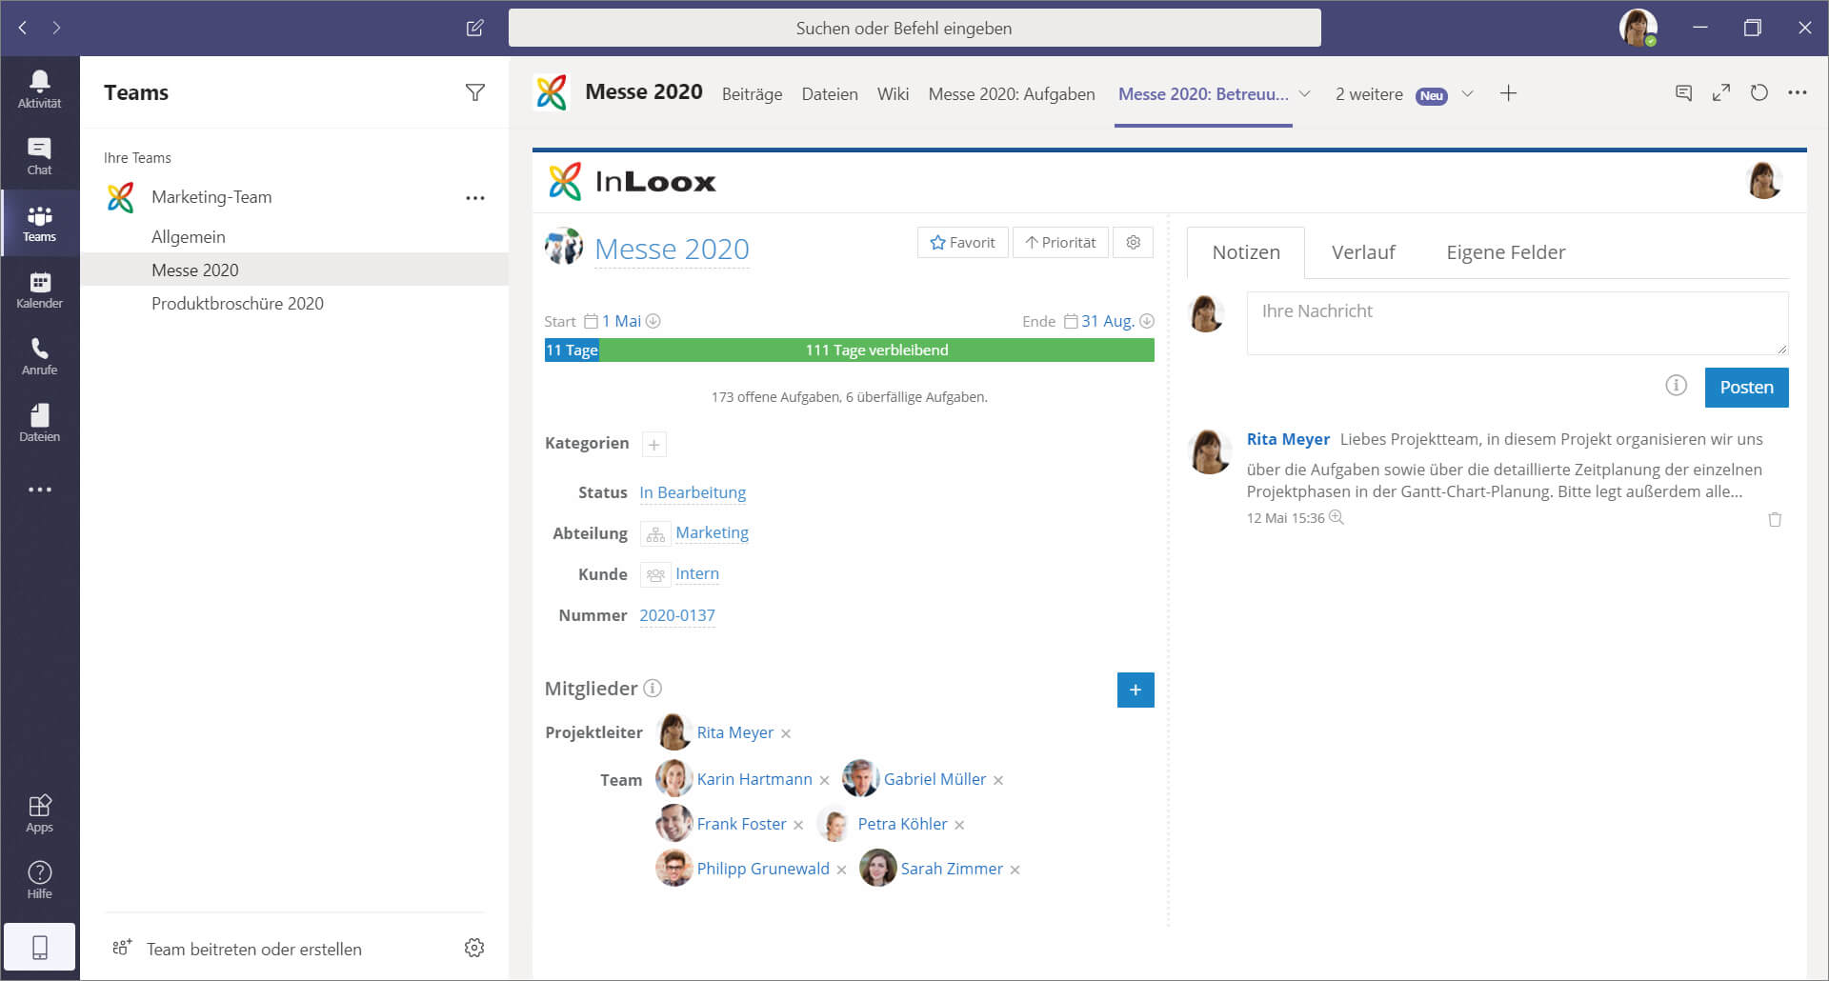Screen dimensions: 1829x981
Task: Click the info icon next to Posten
Action: click(x=1676, y=385)
